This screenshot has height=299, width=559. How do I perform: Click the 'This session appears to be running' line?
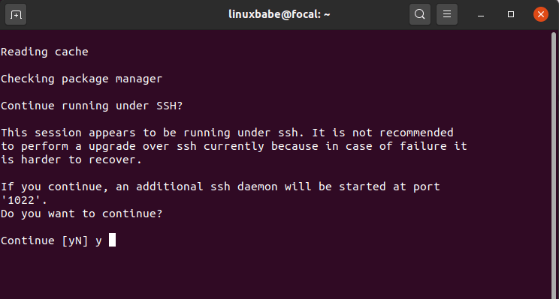(x=227, y=133)
